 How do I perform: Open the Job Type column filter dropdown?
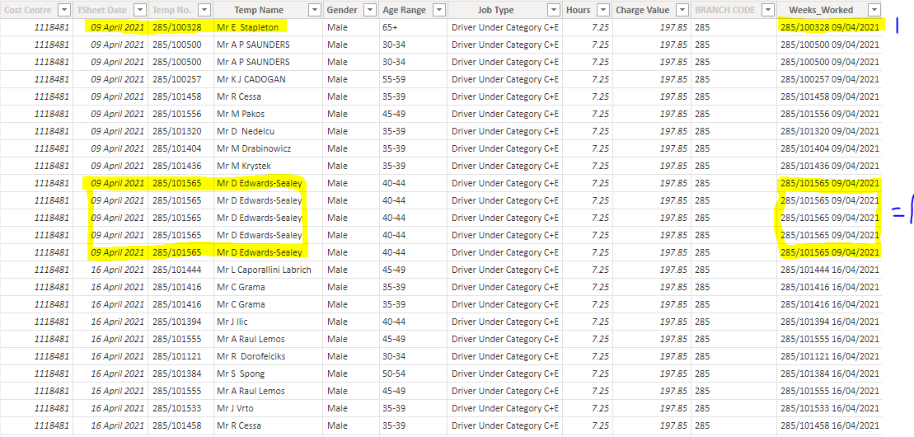pyautogui.click(x=555, y=10)
